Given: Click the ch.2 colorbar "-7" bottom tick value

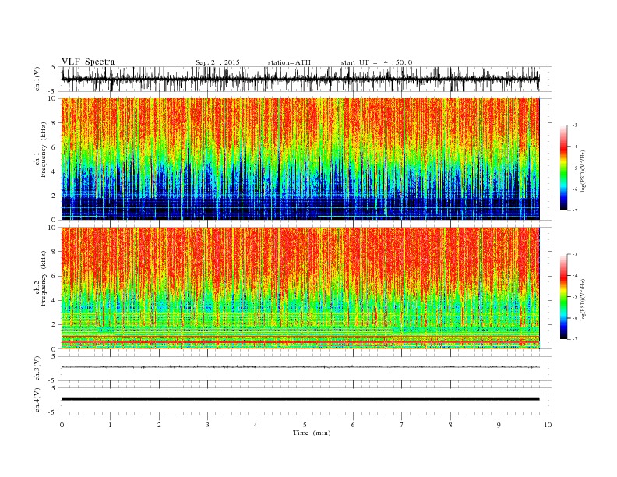Looking at the screenshot, I should [574, 339].
